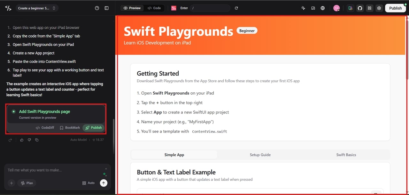Reload the preview with refresh icon

236,8
